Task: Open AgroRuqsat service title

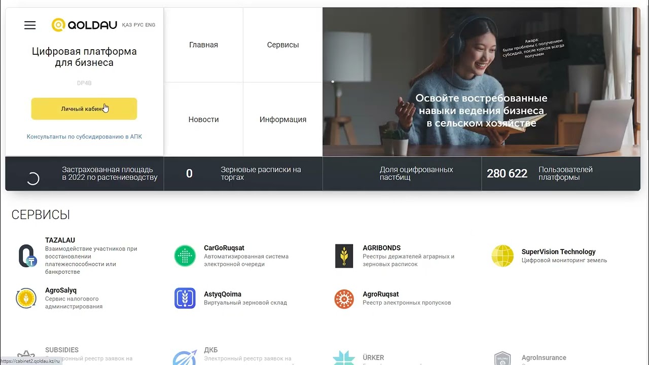Action: coord(381,294)
